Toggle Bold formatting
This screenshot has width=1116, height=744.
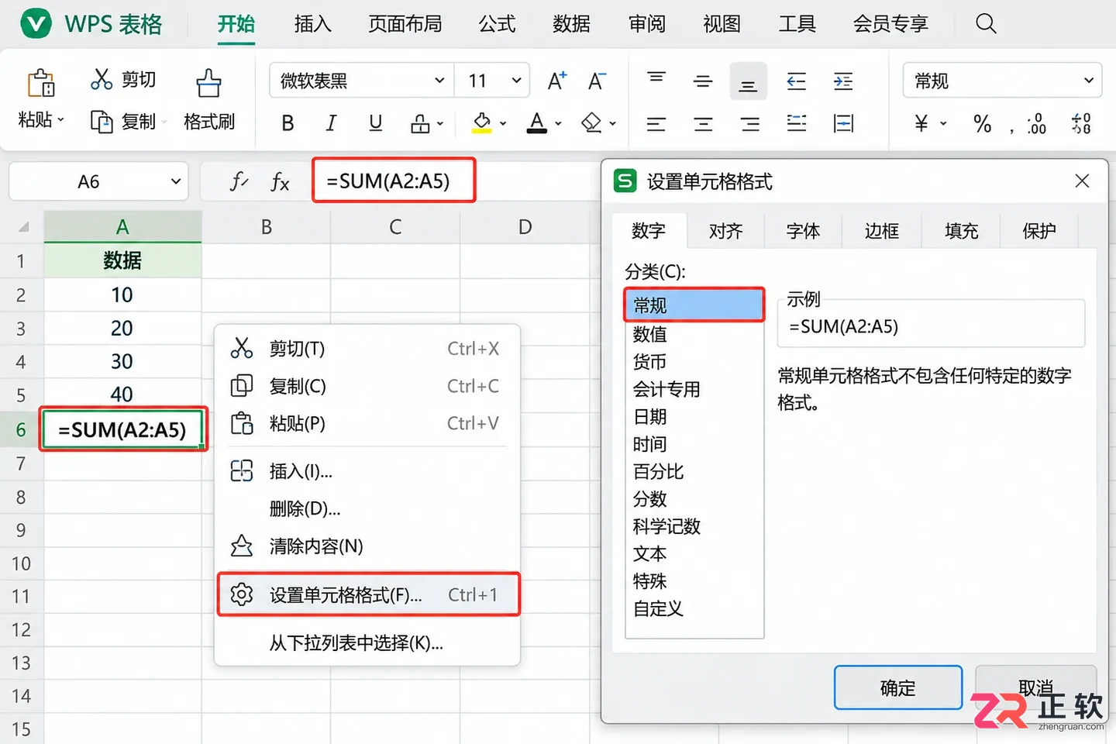(288, 122)
